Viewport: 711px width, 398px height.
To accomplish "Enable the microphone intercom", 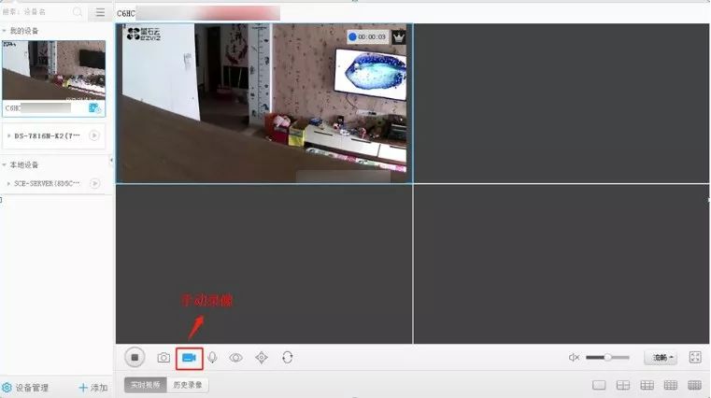I will pos(213,357).
